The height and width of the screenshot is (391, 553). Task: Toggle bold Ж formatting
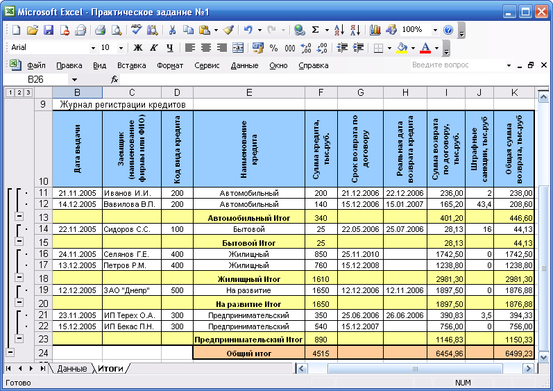138,48
